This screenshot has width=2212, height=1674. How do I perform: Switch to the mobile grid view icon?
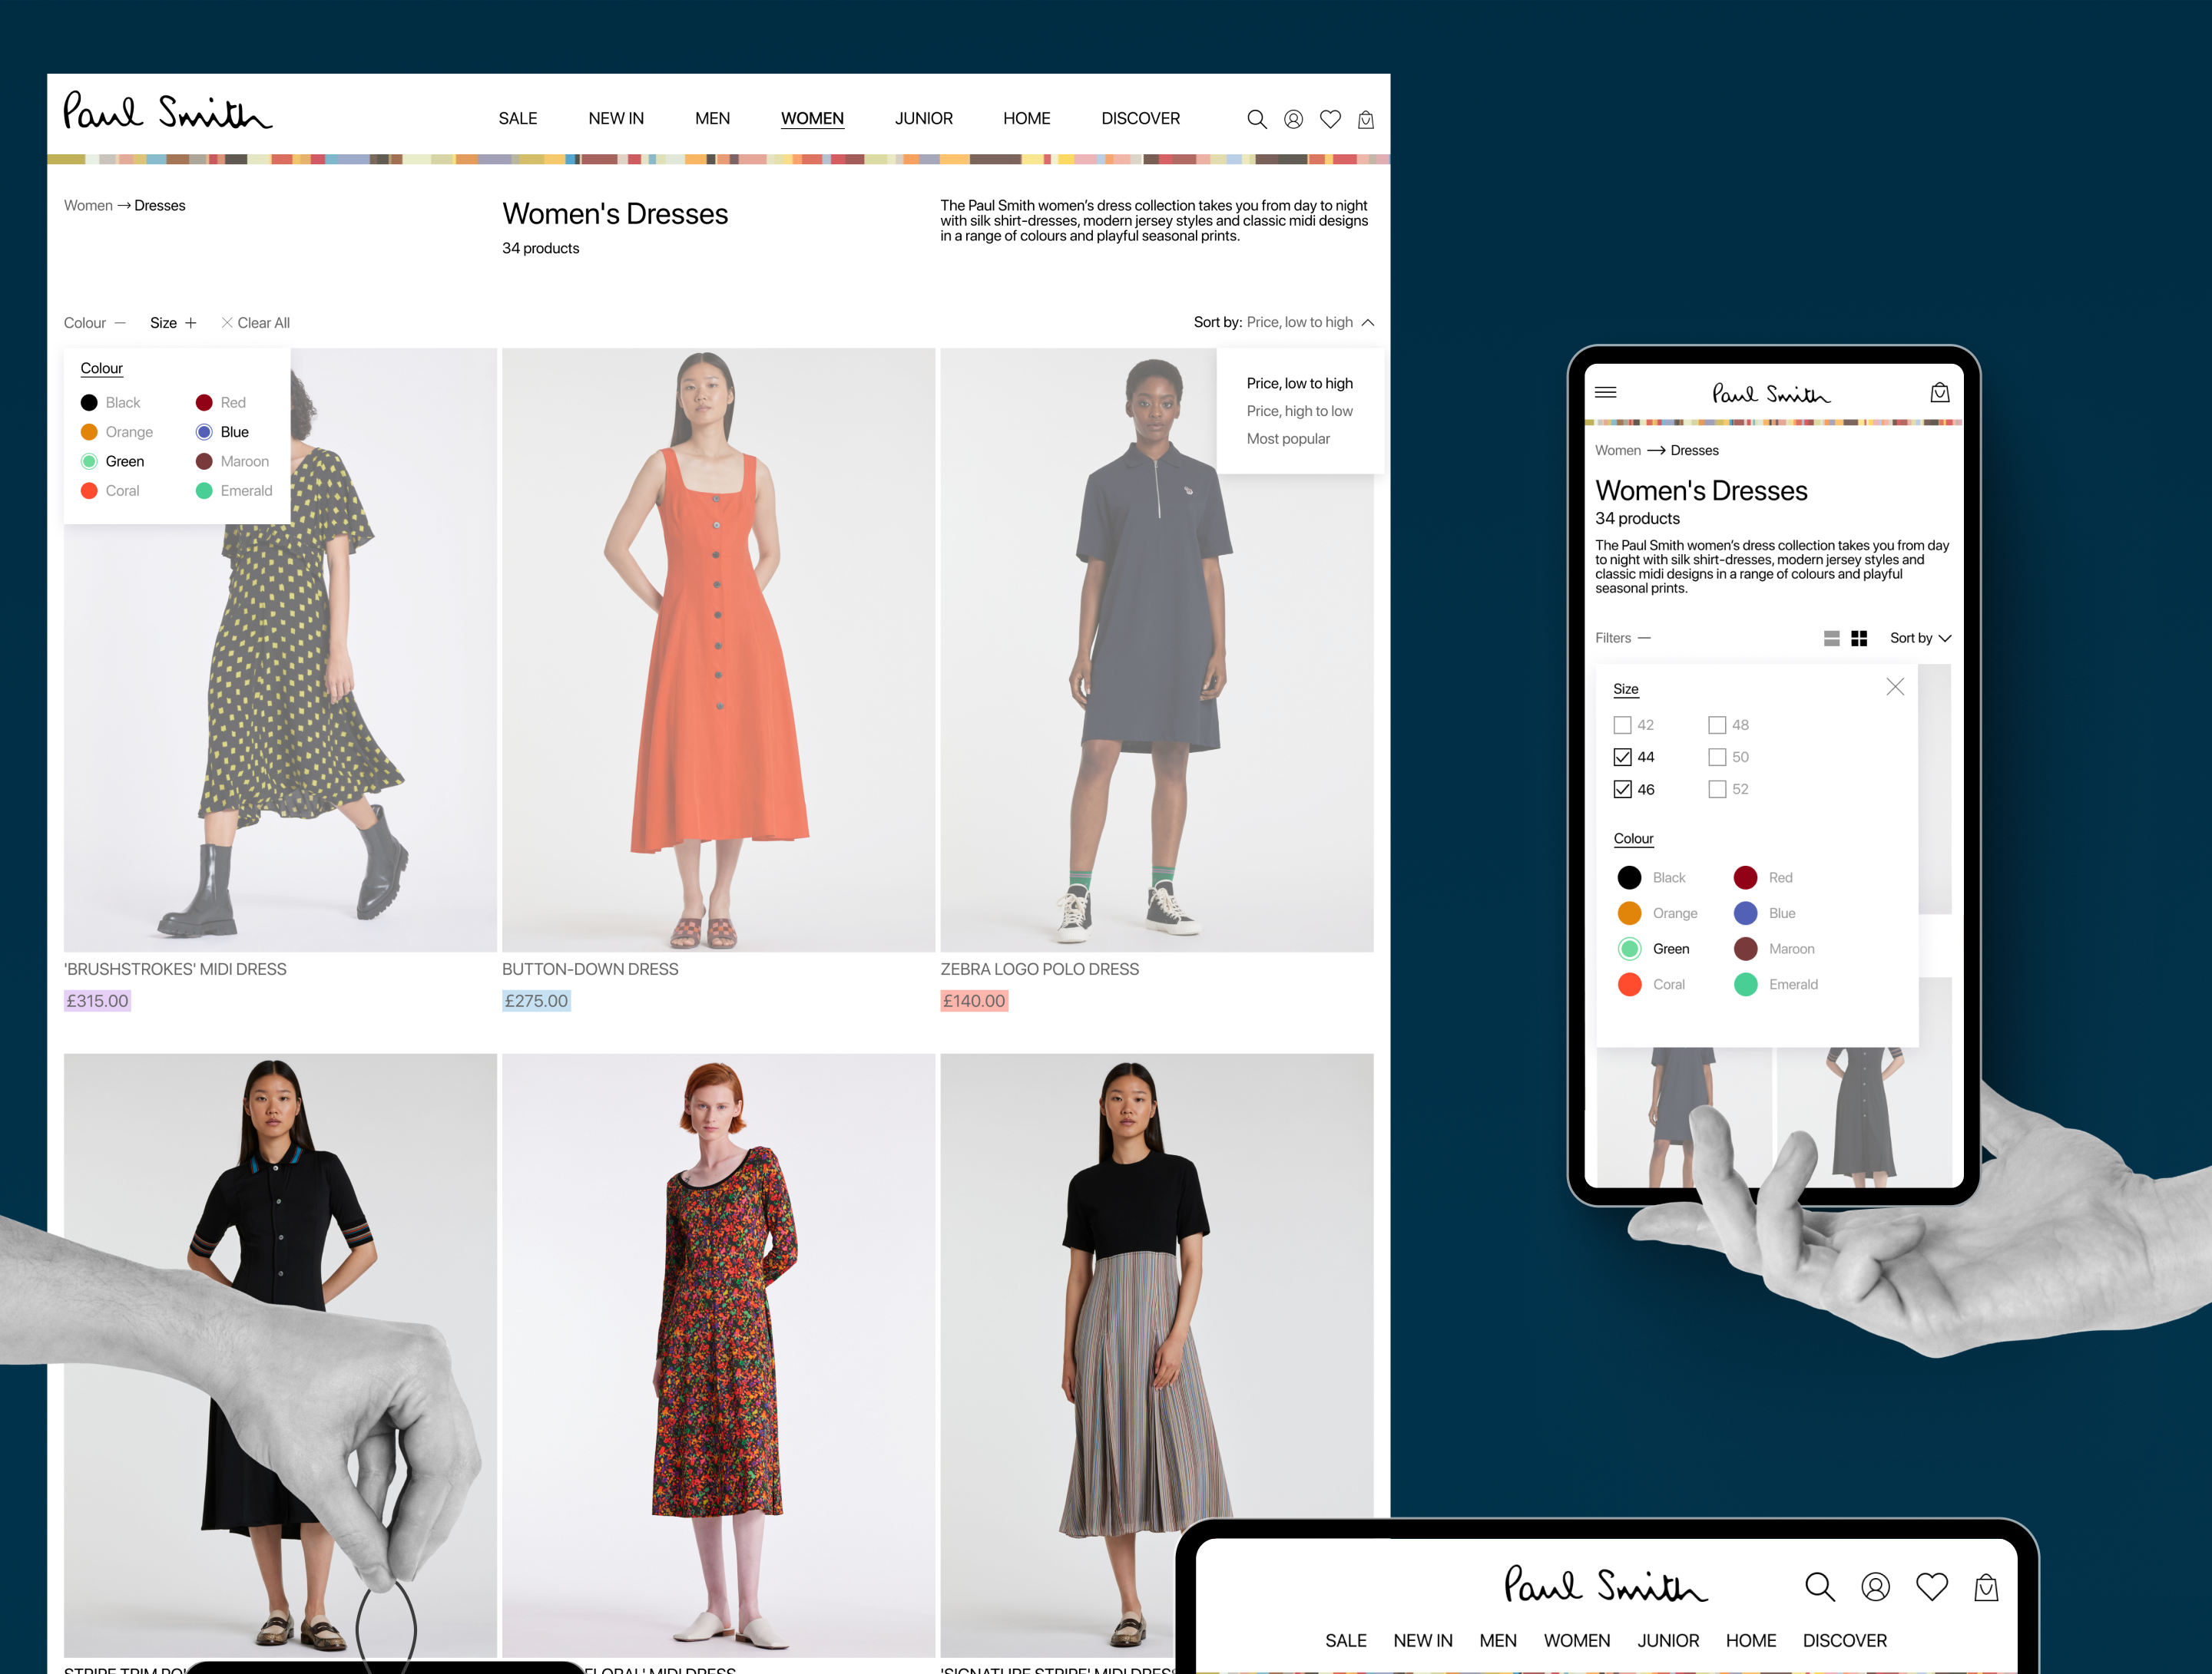click(x=1859, y=639)
